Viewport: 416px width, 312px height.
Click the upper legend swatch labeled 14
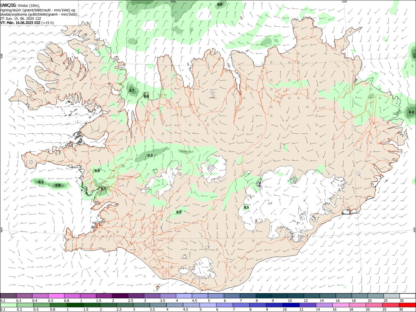click(x=328, y=296)
